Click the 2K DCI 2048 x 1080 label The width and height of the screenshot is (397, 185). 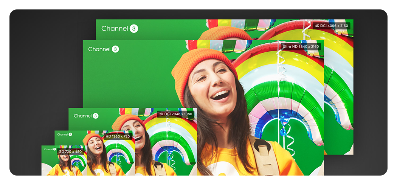[x=176, y=114]
